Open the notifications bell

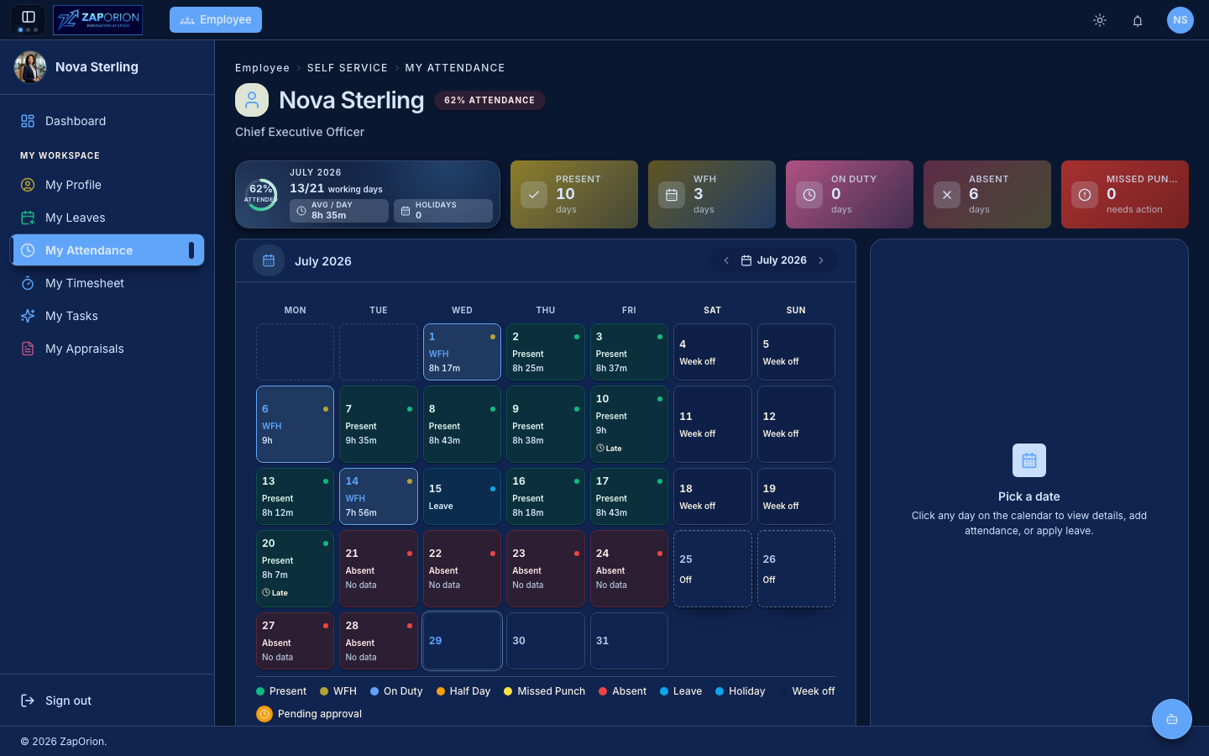[1138, 20]
